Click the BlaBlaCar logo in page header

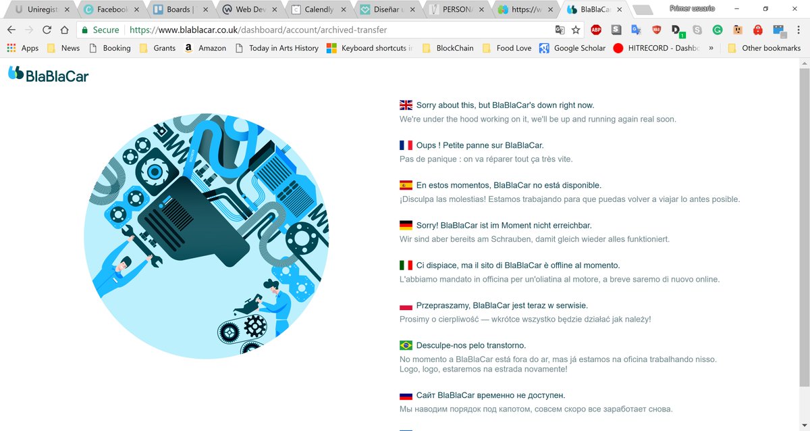tap(48, 74)
